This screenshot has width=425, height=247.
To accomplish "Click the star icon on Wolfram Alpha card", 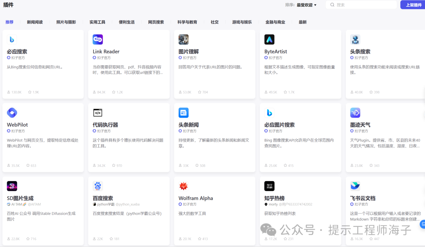I will pos(200,239).
